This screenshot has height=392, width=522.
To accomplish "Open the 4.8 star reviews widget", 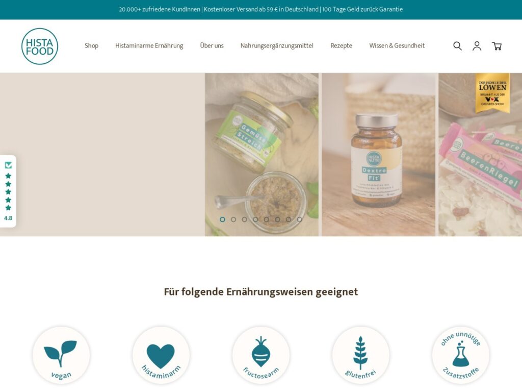I will tap(8, 191).
